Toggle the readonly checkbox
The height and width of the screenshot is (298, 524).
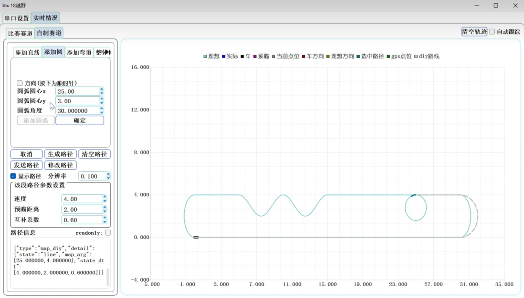click(x=108, y=233)
